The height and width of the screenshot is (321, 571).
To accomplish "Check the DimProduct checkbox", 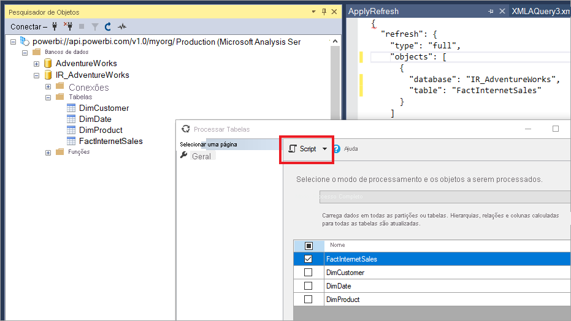I will [308, 299].
